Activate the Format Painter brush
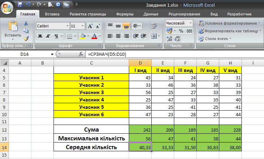 26,39
